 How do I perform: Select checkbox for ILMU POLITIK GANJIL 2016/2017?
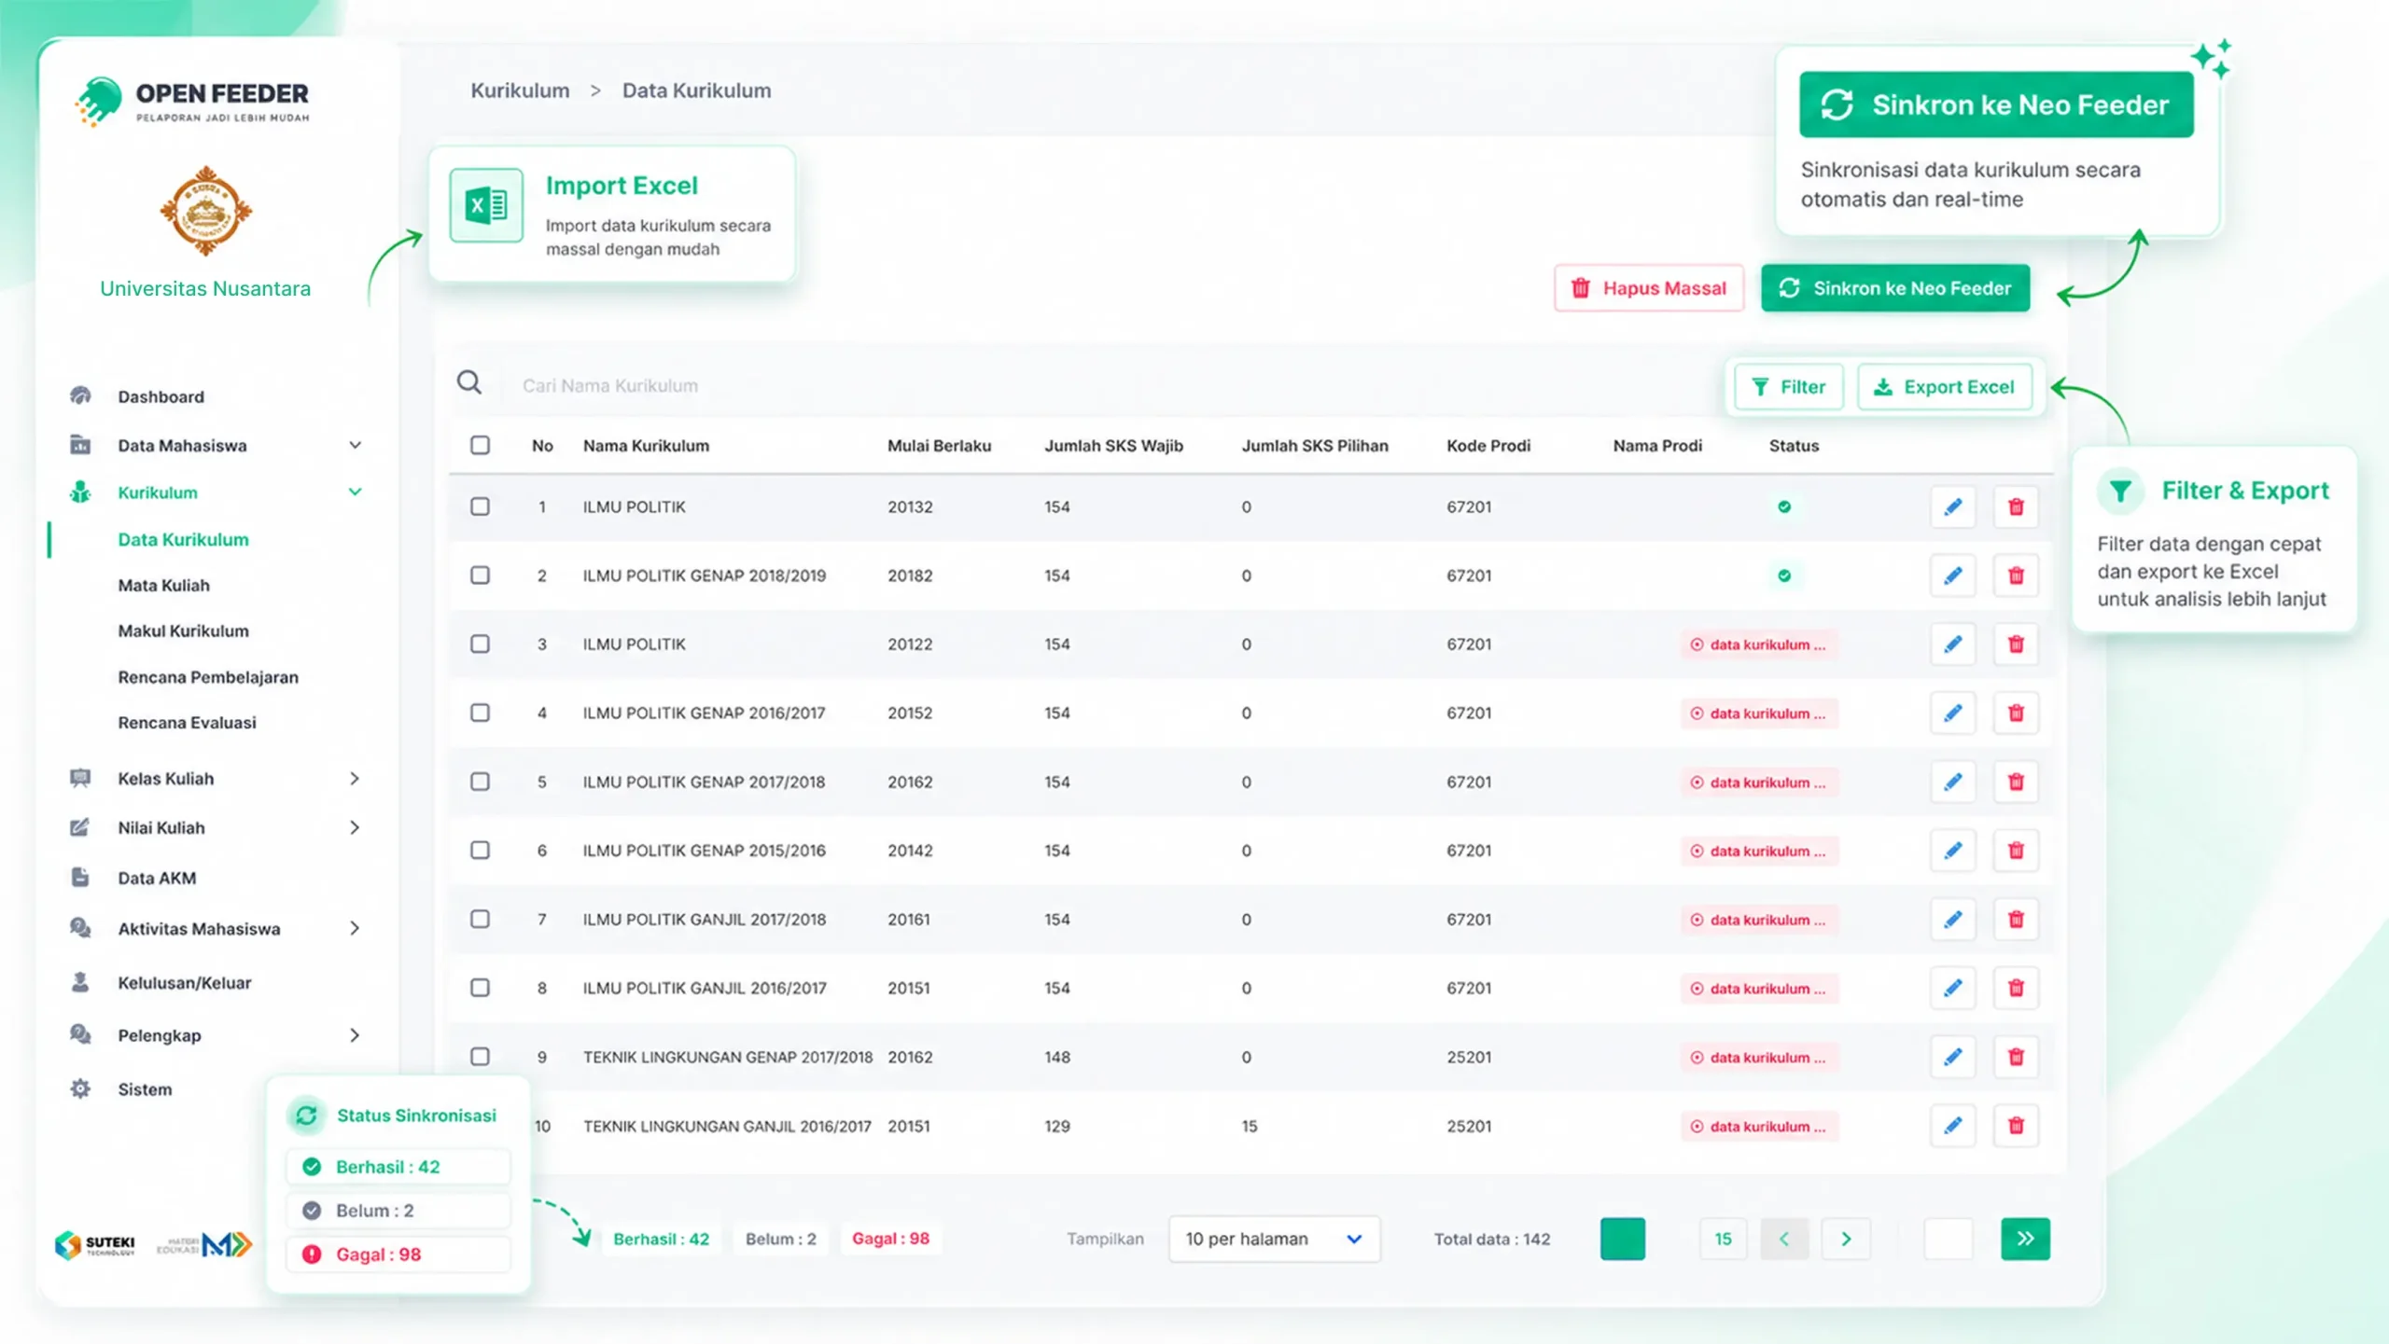point(480,988)
